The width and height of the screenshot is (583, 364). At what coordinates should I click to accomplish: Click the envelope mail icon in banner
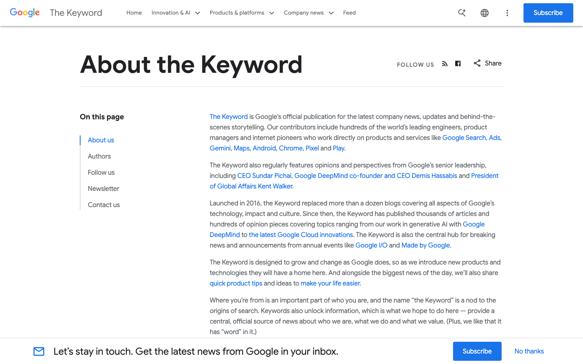[39, 351]
